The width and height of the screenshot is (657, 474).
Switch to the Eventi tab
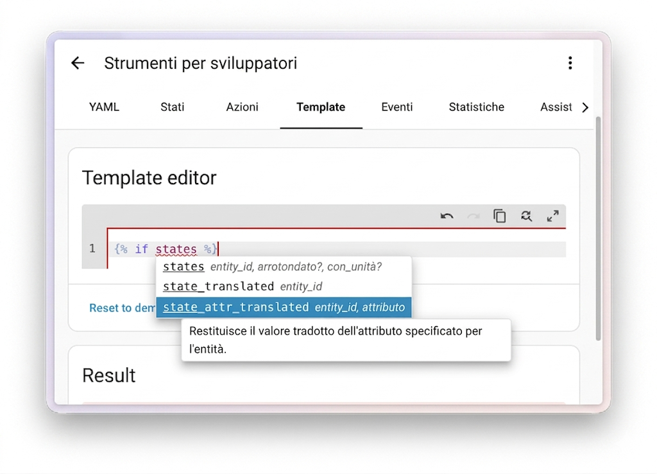point(397,107)
